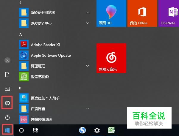This screenshot has width=179, height=136.
Task: Open the Documents sidebar icon
Action: pos(7,75)
